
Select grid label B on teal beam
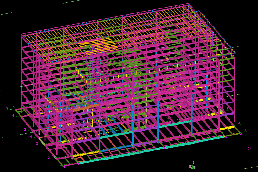(226, 137)
